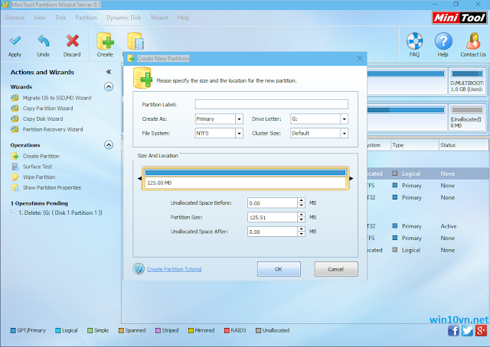Image resolution: width=490 pixels, height=347 pixels.
Task: Open the View menu
Action: (40, 18)
